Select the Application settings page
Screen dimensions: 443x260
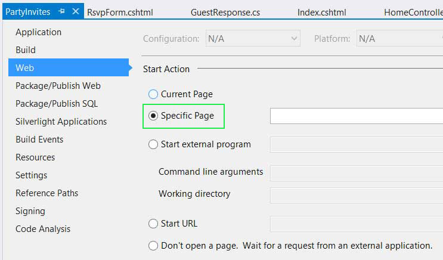(x=38, y=32)
